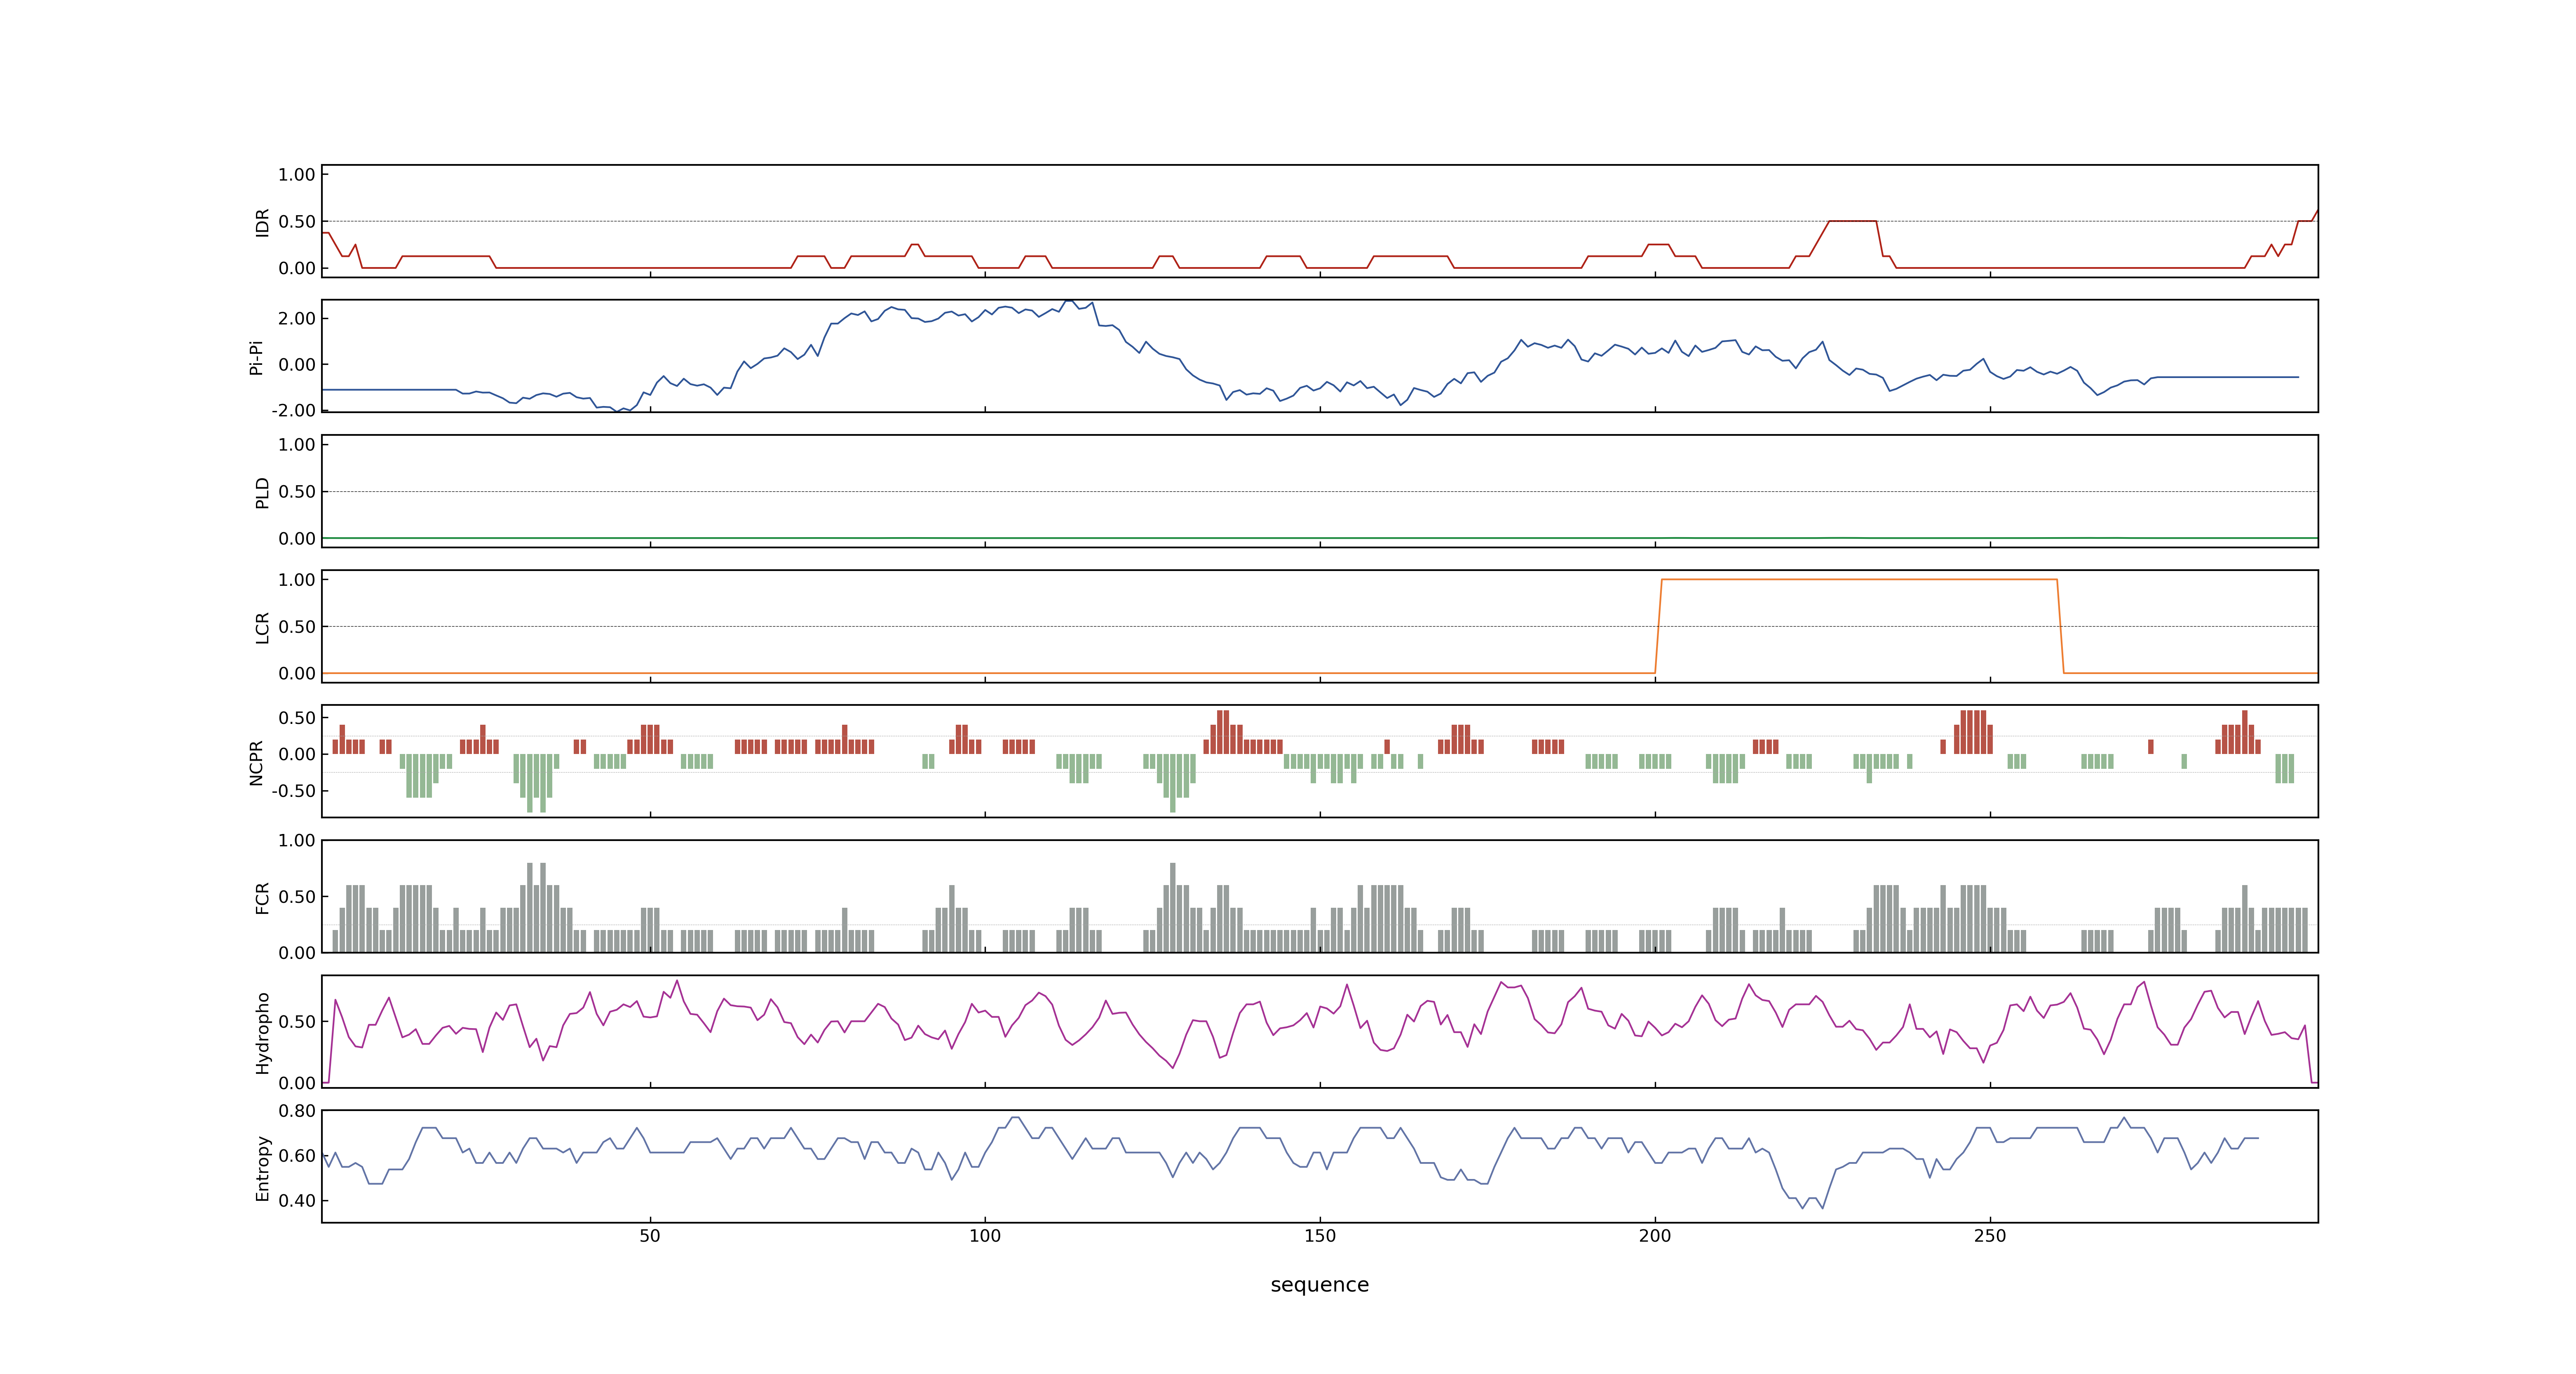
Task: Click the 0.80 tick on Entropy axis
Action: [x=297, y=1110]
